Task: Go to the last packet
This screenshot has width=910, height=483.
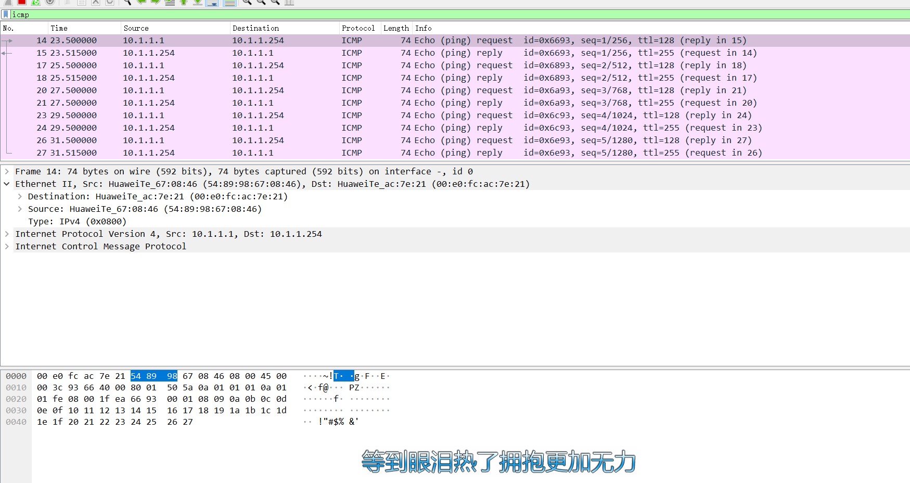Action: (x=198, y=3)
